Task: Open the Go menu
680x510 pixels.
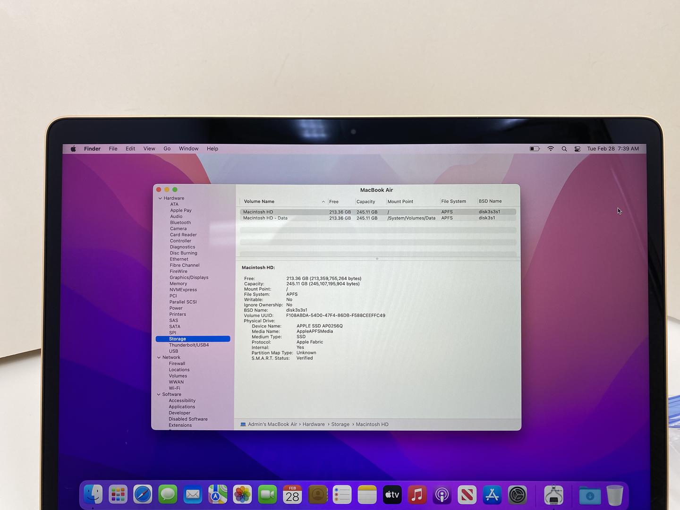Action: (167, 149)
